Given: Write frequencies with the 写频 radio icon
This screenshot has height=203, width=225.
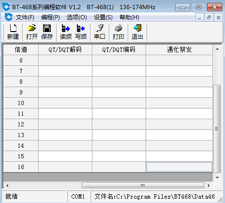Looking at the screenshot, I should click(x=81, y=32).
